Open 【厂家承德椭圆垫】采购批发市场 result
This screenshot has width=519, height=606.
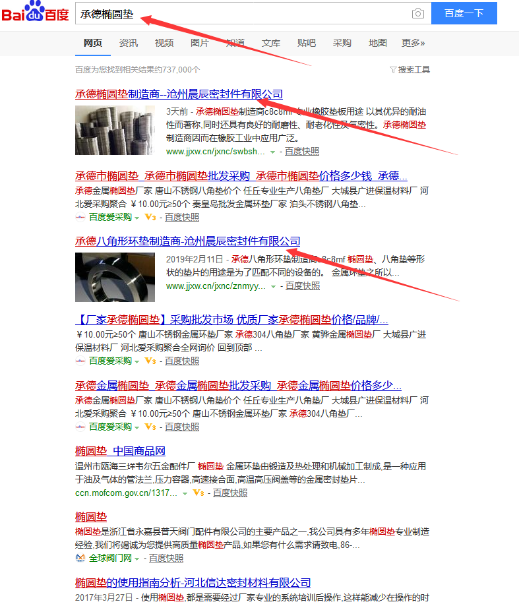(232, 320)
